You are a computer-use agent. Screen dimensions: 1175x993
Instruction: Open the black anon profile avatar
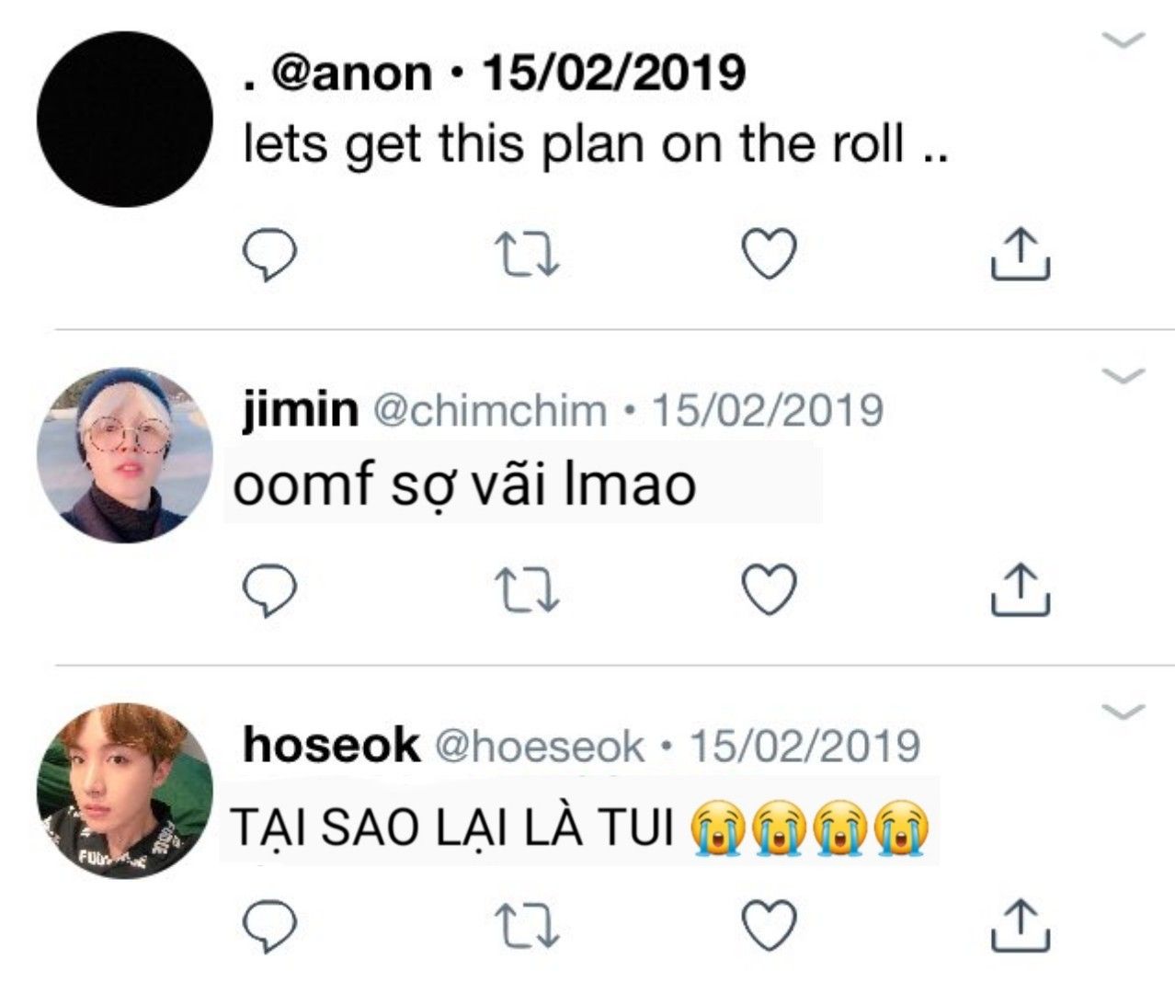[x=125, y=120]
